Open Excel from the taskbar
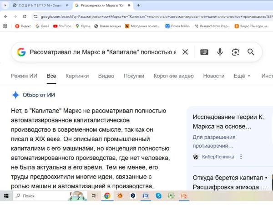 coord(171,196)
